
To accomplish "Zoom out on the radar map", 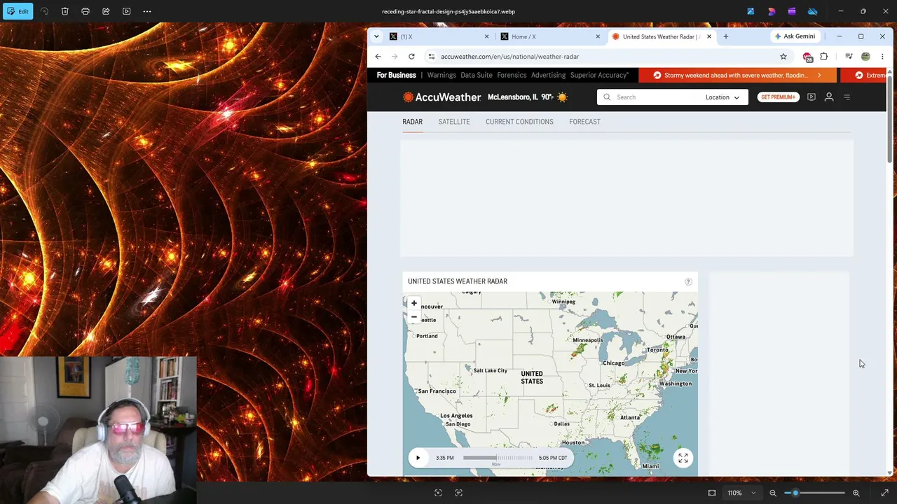I will (414, 317).
